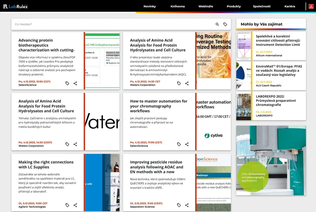Open the Společnosti menu
The width and height of the screenshot is (316, 212).
tap(262, 7)
